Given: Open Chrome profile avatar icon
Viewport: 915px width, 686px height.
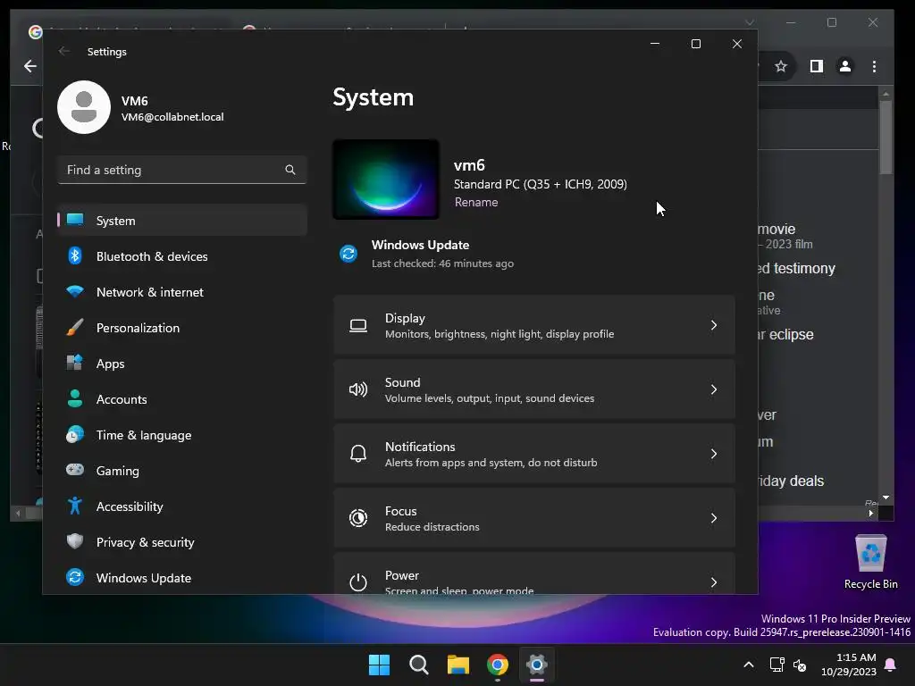Looking at the screenshot, I should pyautogui.click(x=845, y=66).
